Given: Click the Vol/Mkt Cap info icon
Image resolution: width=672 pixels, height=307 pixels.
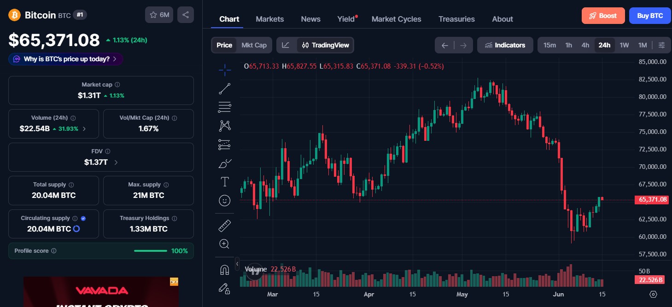Looking at the screenshot, I should coord(175,118).
